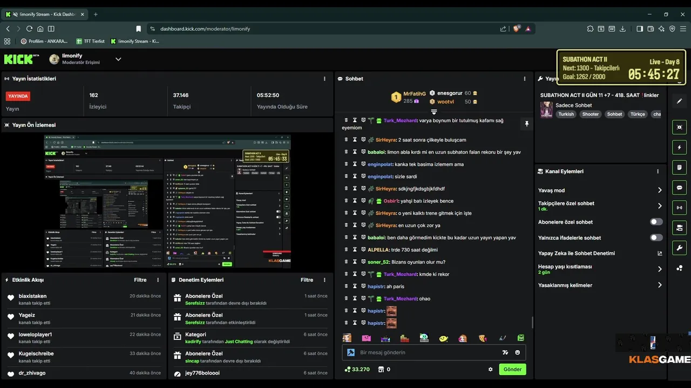The image size is (691, 388).
Task: Click the Shooter stream tag
Action: click(590, 114)
